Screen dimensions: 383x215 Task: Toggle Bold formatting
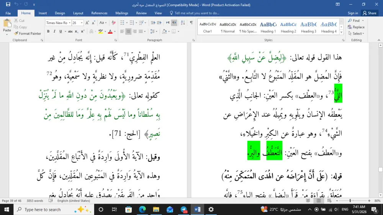[x=48, y=31]
